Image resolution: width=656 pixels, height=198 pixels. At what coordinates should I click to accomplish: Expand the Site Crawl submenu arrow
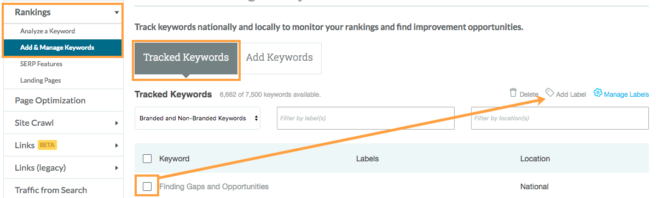(117, 123)
